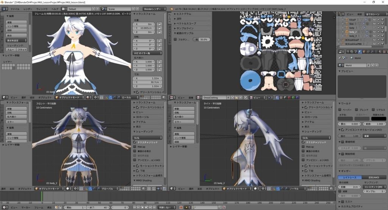Open the pivot point selector in top viewport header

tap(96, 97)
